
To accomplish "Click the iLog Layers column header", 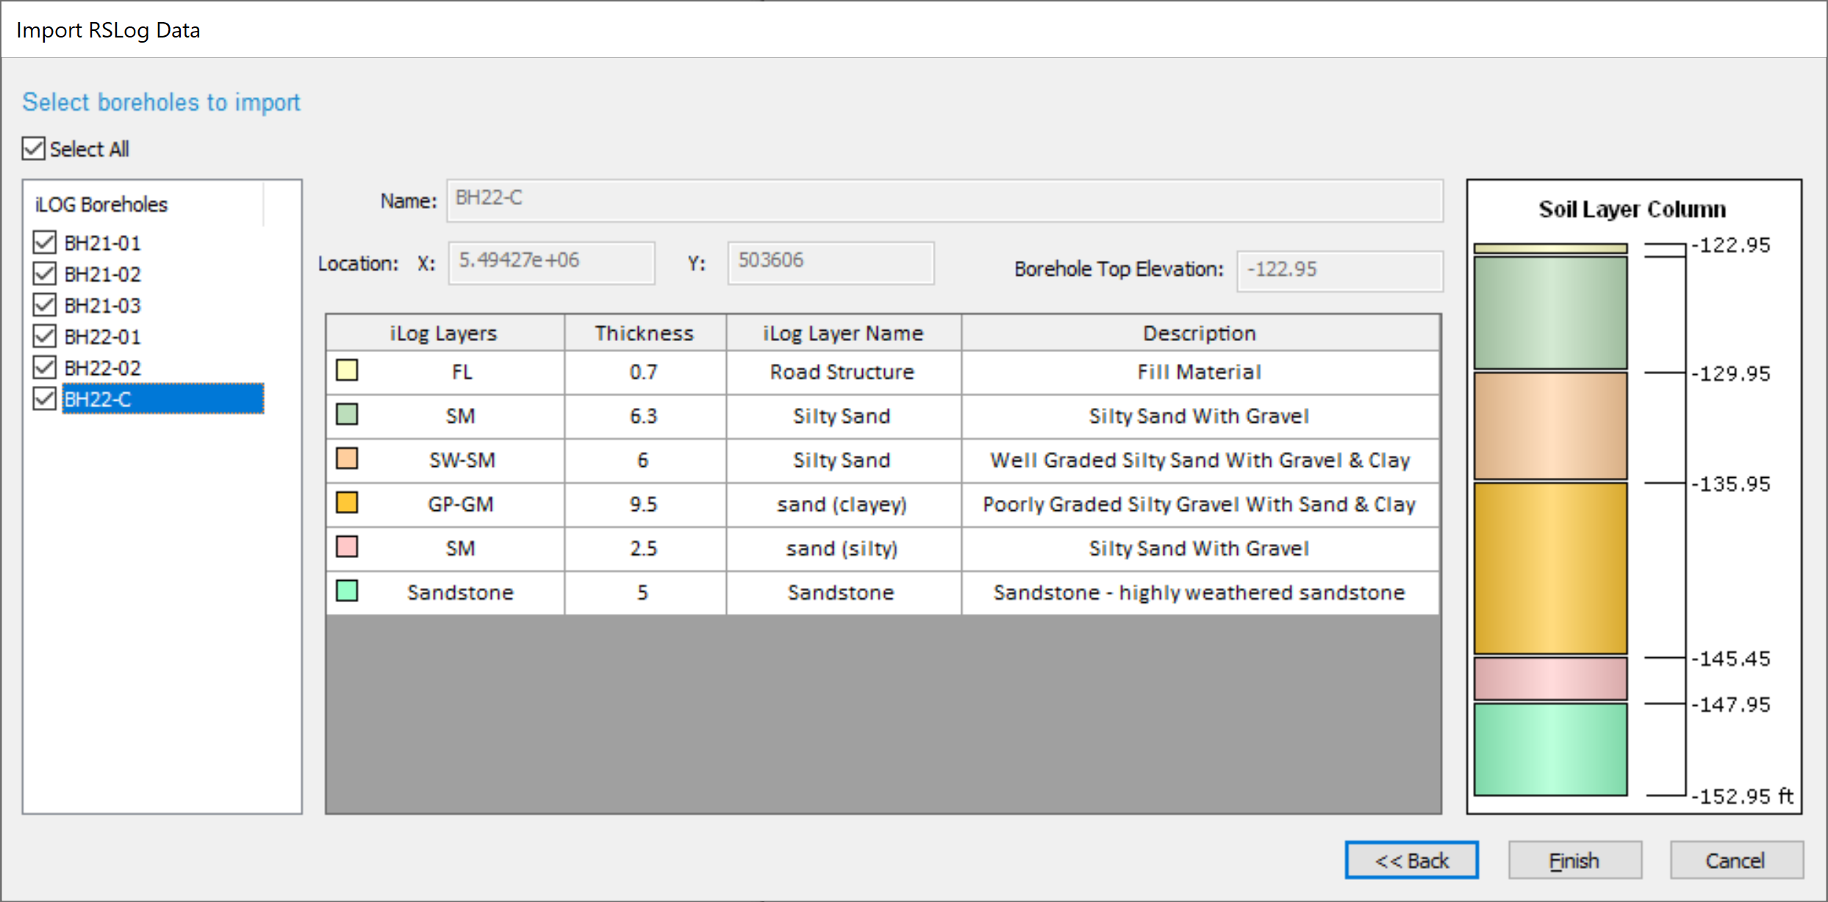I will (x=445, y=333).
